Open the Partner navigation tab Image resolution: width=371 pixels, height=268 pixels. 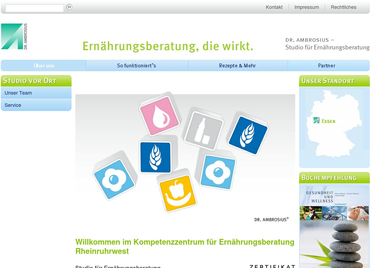tap(327, 65)
